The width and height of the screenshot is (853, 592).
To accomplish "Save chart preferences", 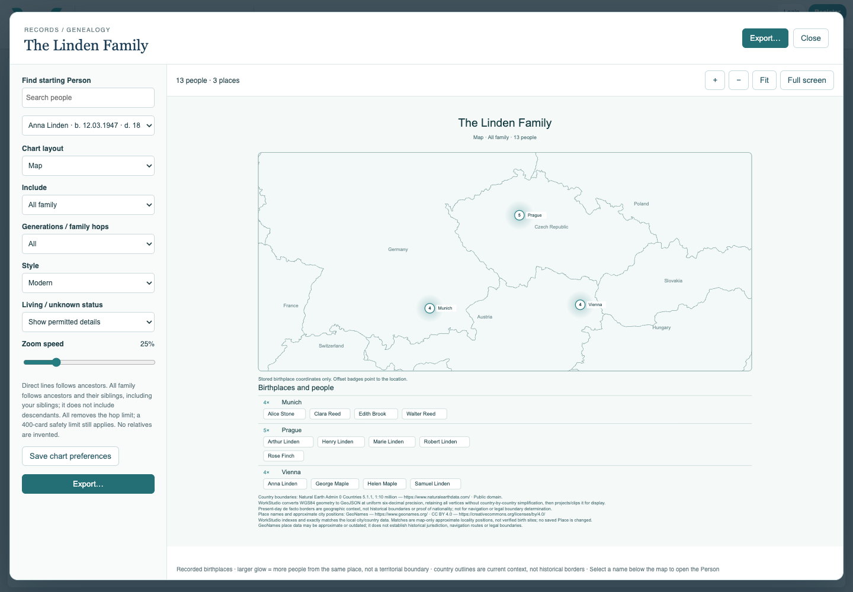I will pos(70,456).
